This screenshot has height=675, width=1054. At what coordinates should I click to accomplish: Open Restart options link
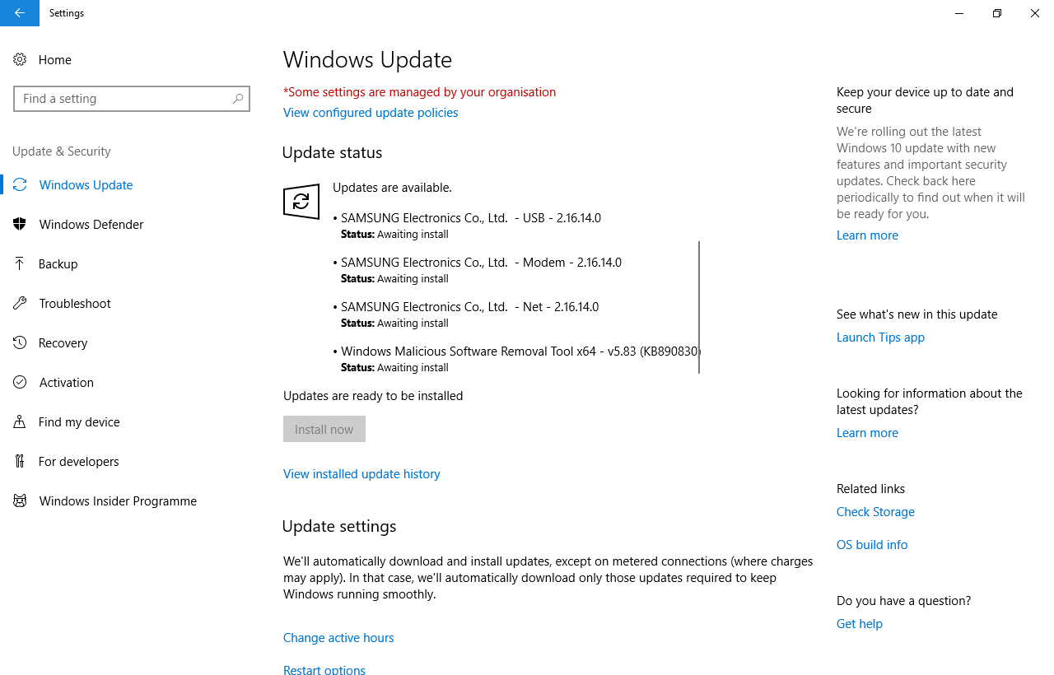pos(324,670)
